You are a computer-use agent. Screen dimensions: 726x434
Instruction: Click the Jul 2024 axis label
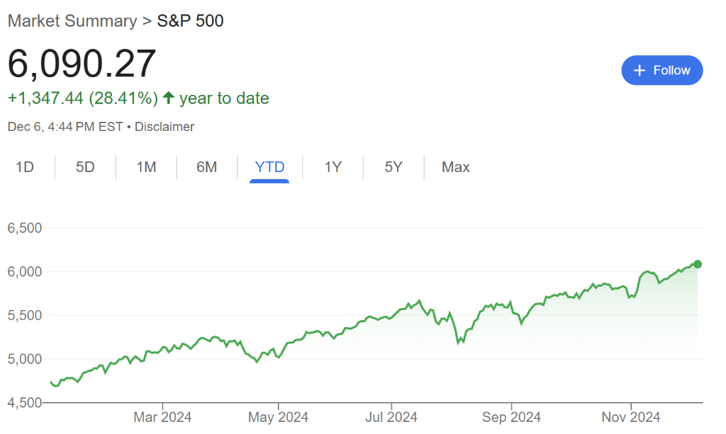click(x=391, y=417)
